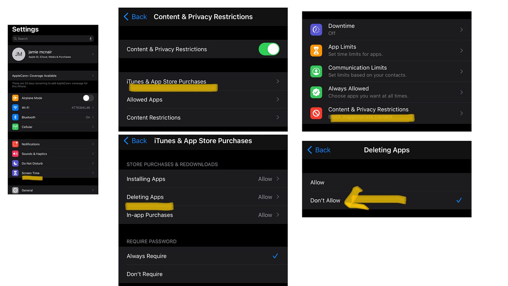The width and height of the screenshot is (508, 286).
Task: Select the Bluetooth icon in Settings
Action: click(15, 117)
